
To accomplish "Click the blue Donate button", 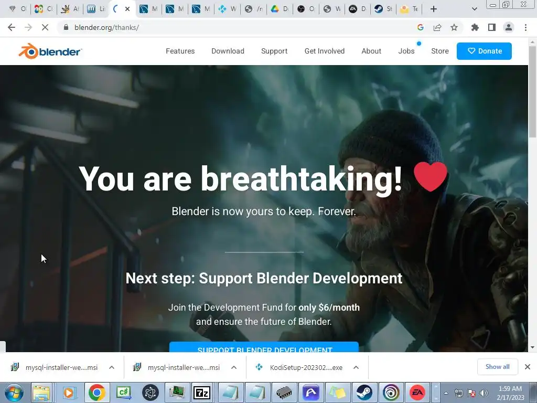I will pos(484,51).
